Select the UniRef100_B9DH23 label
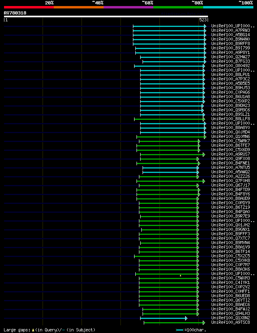257x333 pixels. click(x=230, y=105)
